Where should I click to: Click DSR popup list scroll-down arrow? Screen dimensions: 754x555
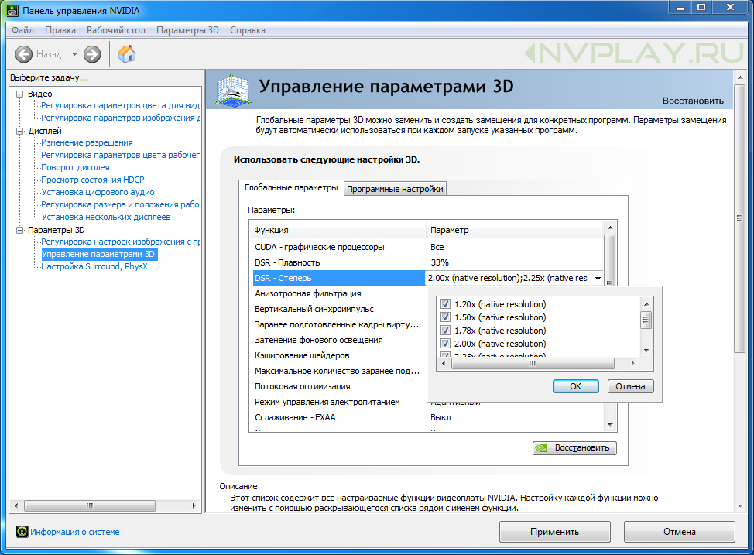tap(646, 351)
